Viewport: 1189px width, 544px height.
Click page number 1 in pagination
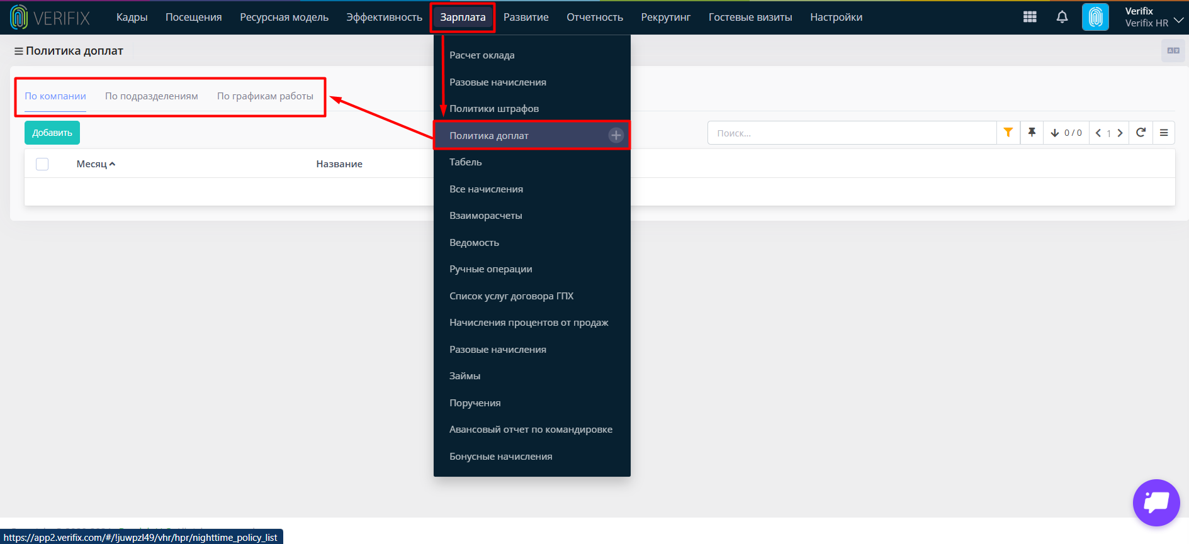[x=1109, y=133]
